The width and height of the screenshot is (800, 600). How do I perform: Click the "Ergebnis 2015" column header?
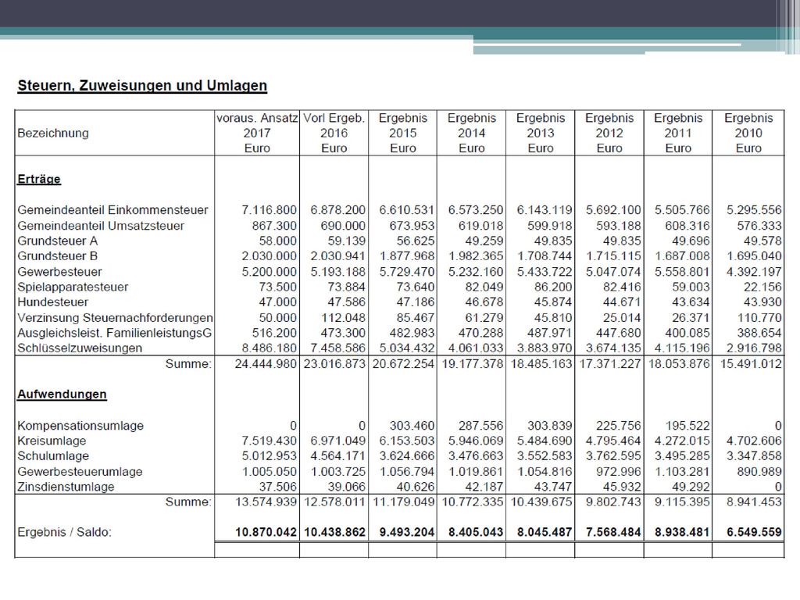[x=403, y=133]
